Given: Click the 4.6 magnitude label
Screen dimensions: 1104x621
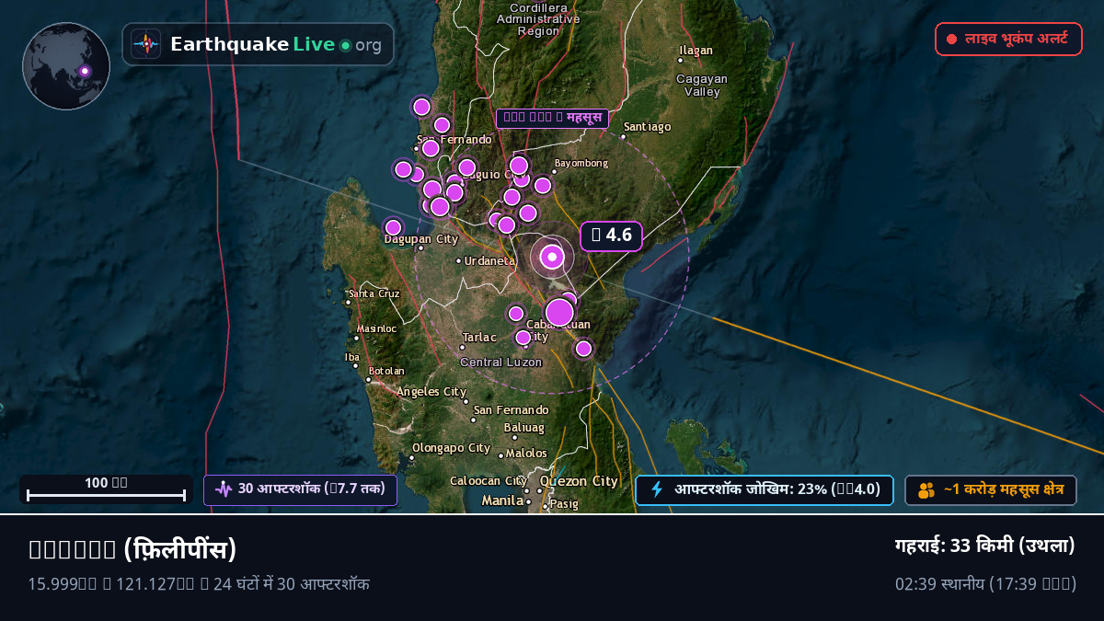Looking at the screenshot, I should coord(611,236).
